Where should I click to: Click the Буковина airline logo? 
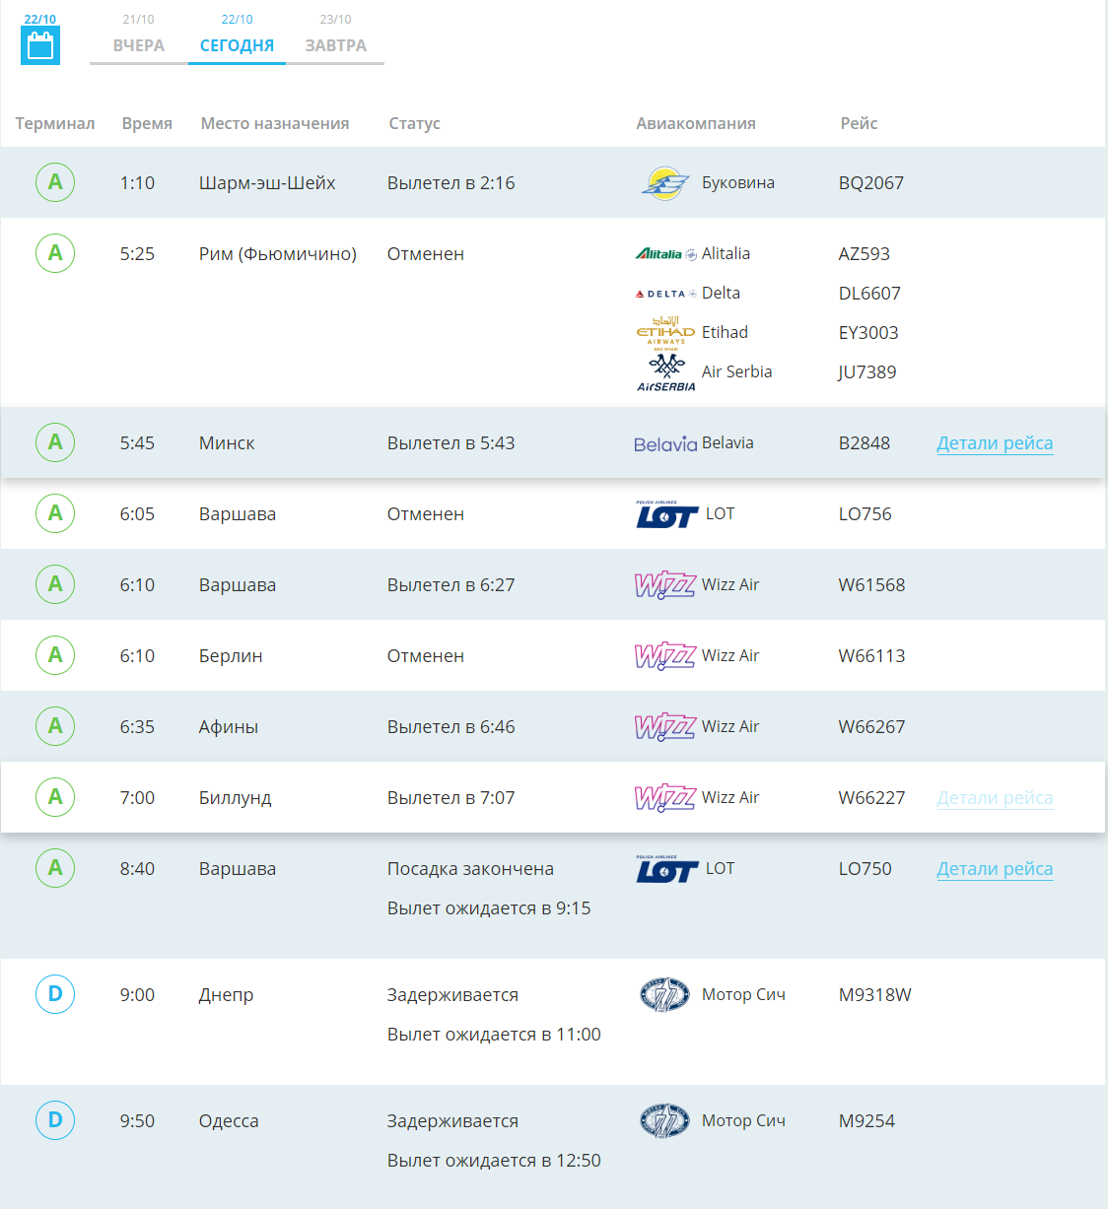tap(665, 183)
